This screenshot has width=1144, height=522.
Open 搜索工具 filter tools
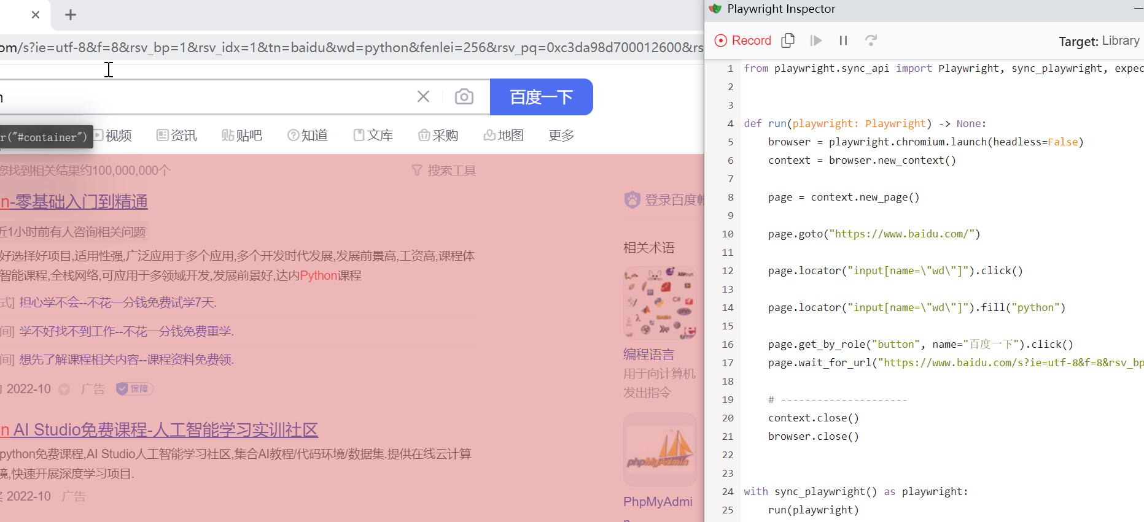pyautogui.click(x=444, y=171)
